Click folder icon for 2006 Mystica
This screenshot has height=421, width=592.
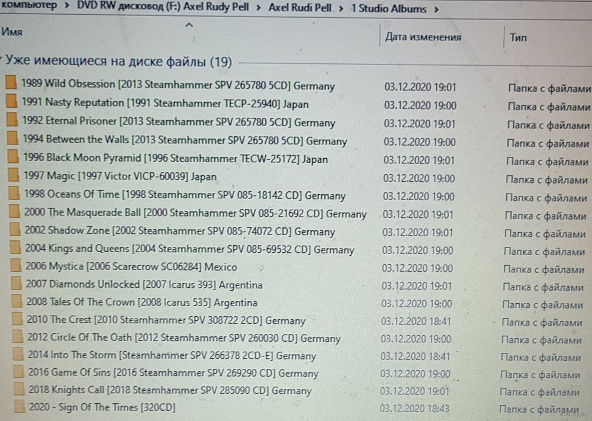click(16, 265)
